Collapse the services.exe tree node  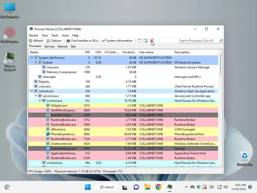36,96
